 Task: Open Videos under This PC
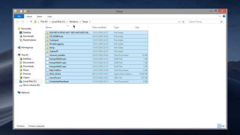pos(26,78)
